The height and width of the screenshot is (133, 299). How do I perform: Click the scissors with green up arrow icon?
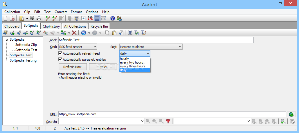[x=32, y=33]
